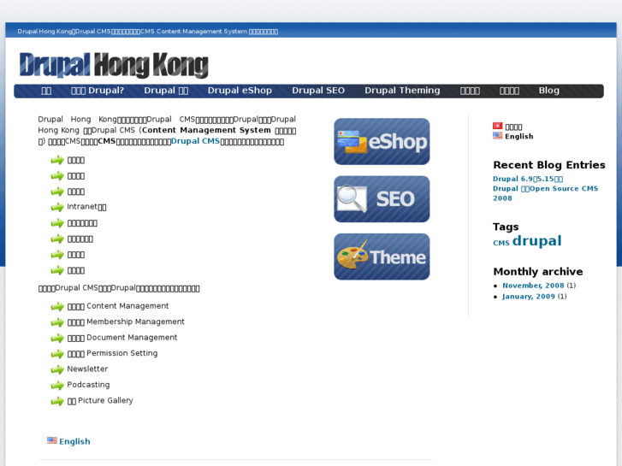Open blog entry 'Drupal 6.9 5.15'

(x=528, y=179)
